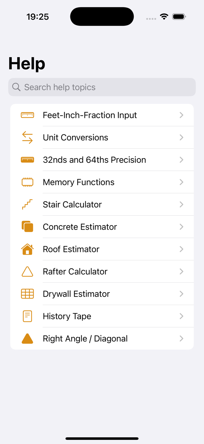This screenshot has height=444, width=204.
Task: Click the tape measure icon beside 32nds and 64ths Precision
Action: click(x=27, y=160)
